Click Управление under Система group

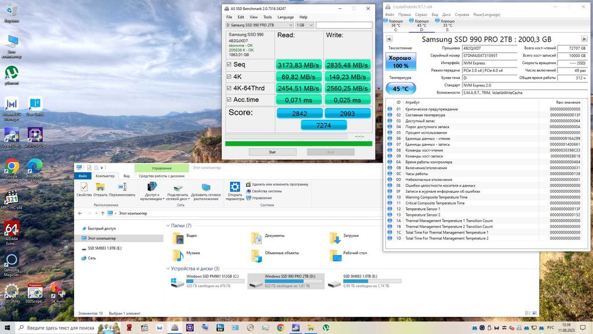click(x=259, y=198)
